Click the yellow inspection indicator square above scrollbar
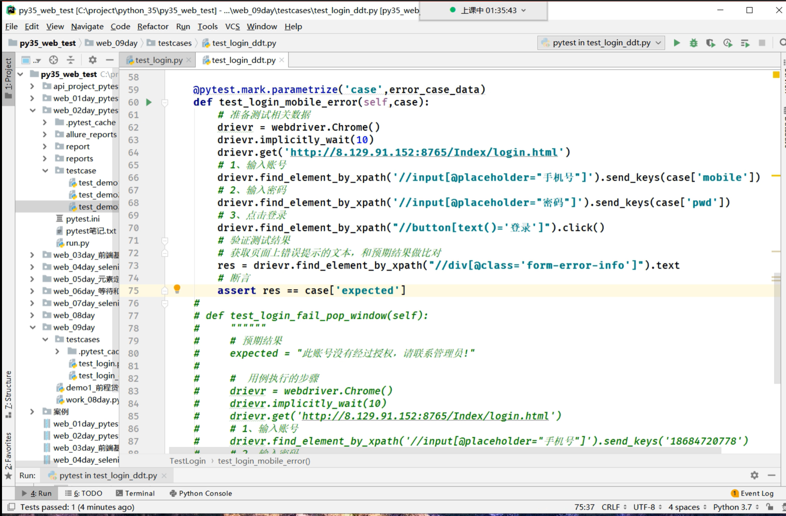 click(x=776, y=75)
